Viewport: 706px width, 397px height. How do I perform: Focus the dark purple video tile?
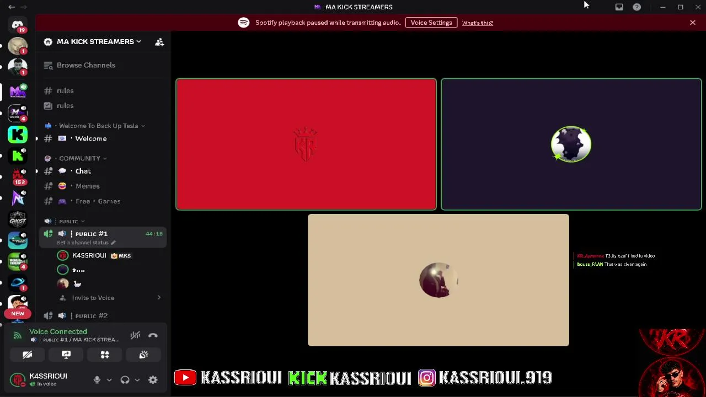pos(571,144)
